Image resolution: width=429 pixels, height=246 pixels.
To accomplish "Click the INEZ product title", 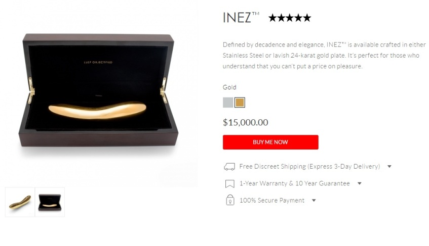I will [x=241, y=18].
